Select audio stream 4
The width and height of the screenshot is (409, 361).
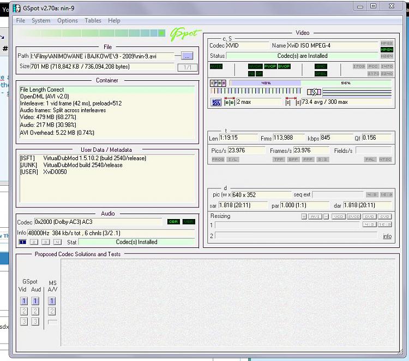[57, 242]
